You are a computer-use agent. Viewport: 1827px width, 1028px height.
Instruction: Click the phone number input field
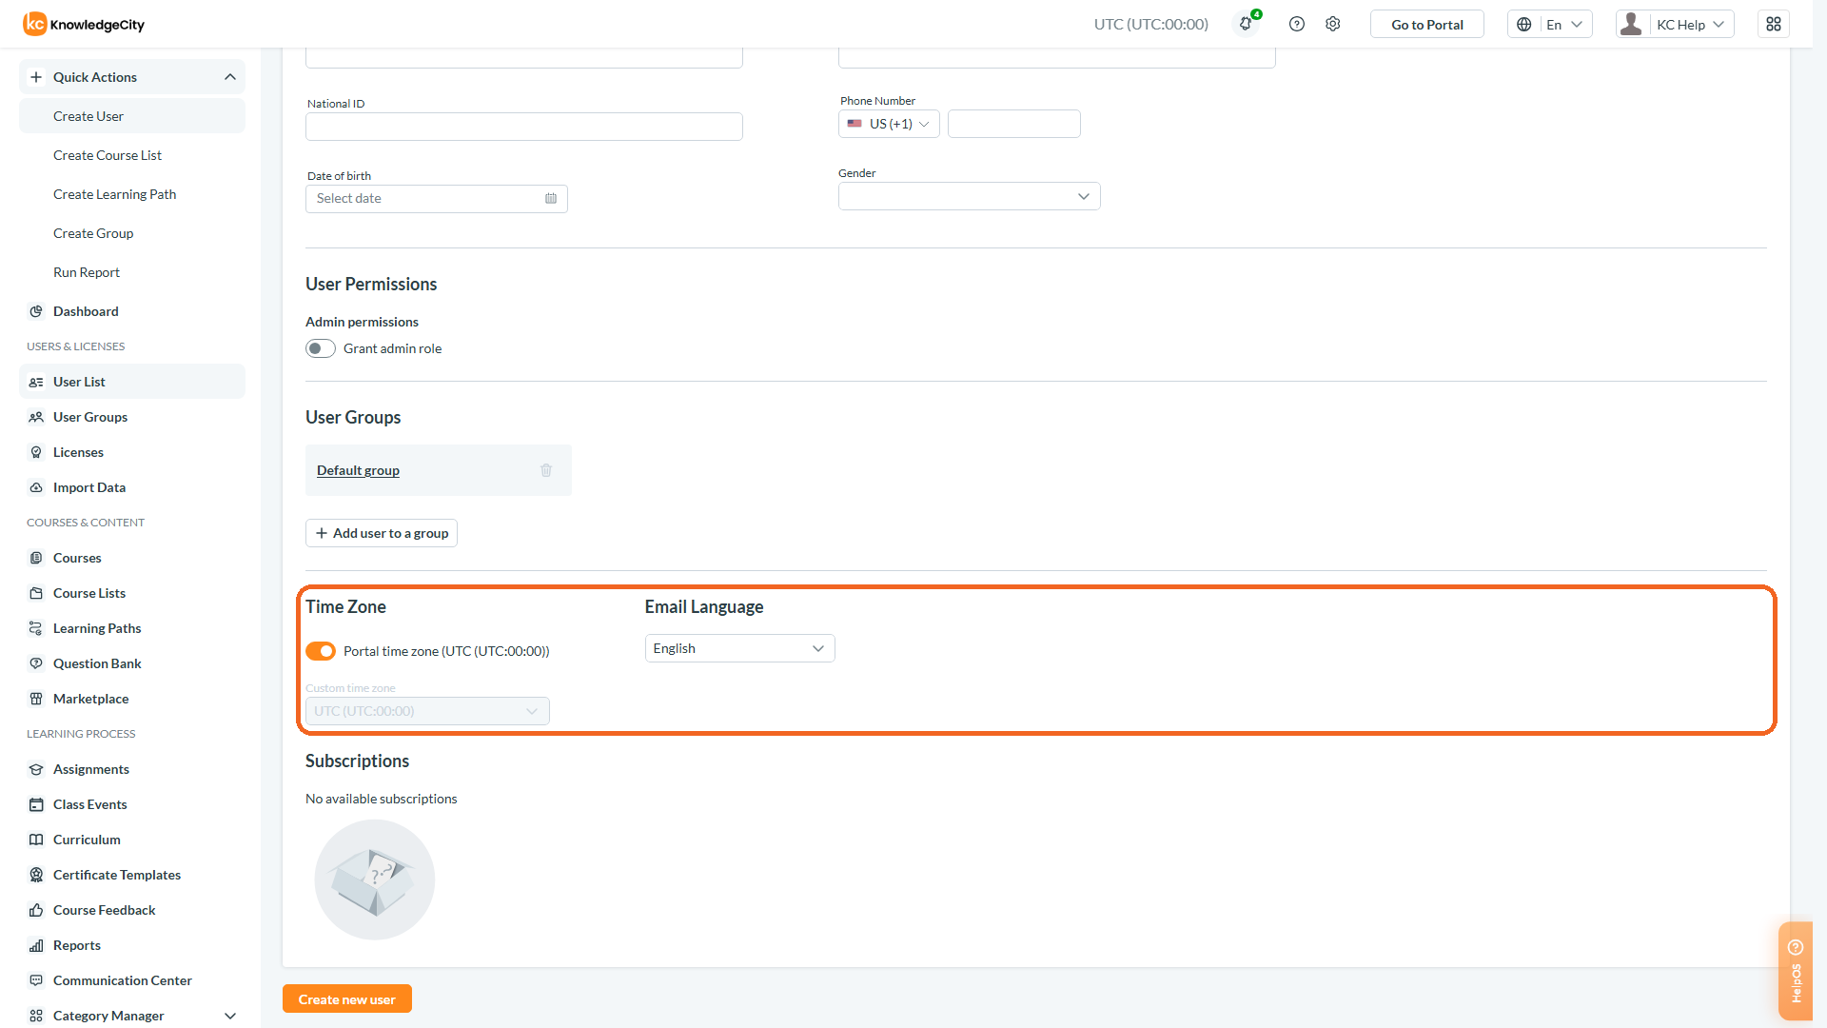tap(1014, 124)
